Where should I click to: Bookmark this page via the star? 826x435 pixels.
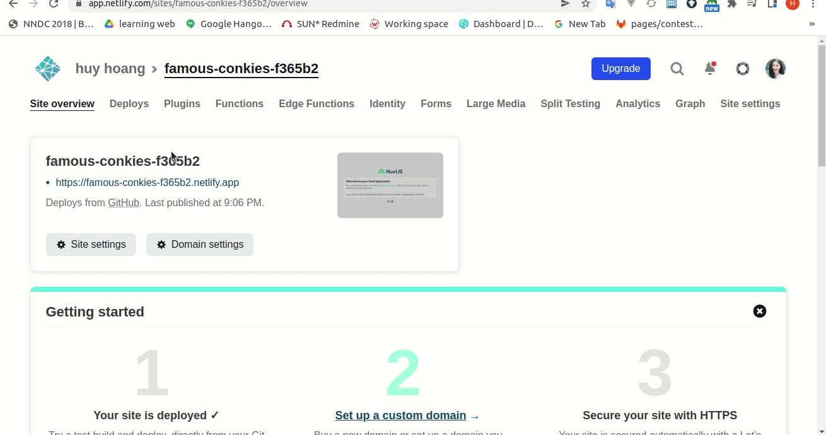point(584,4)
